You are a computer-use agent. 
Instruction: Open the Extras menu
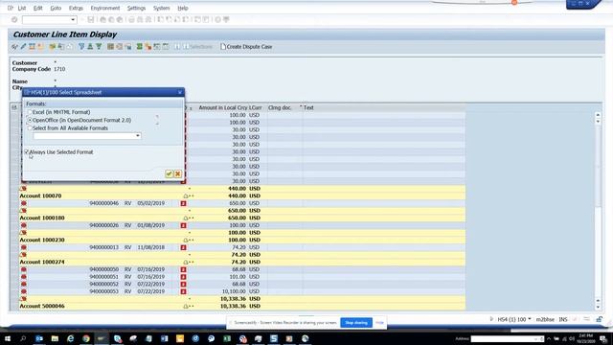pyautogui.click(x=76, y=8)
